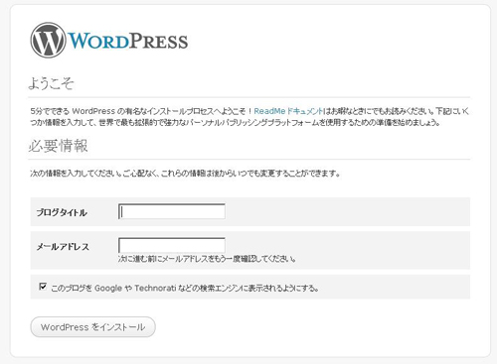Open the ReadMe ドキュメント link
The image size is (497, 364).
click(288, 111)
